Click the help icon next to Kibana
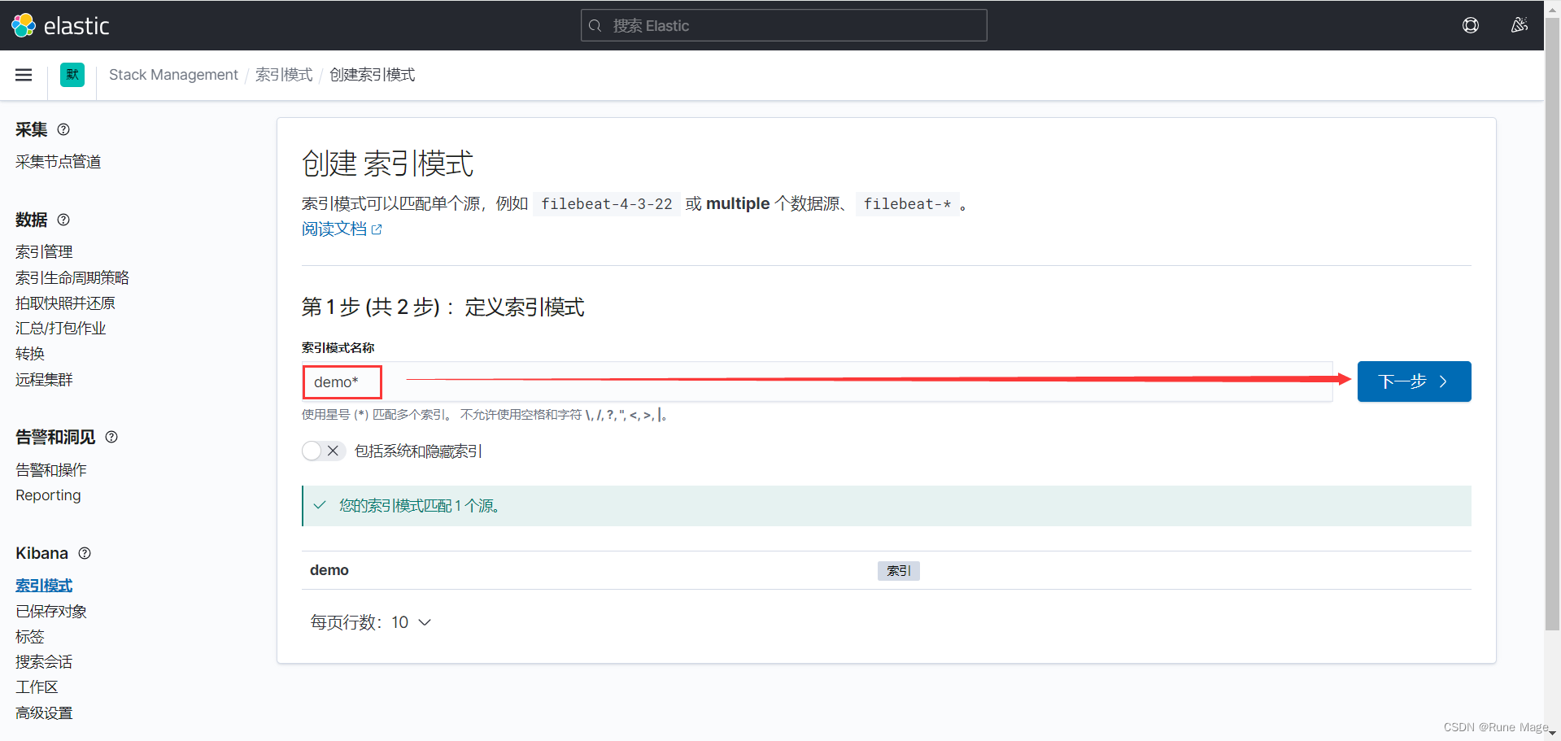This screenshot has height=741, width=1561. point(85,553)
